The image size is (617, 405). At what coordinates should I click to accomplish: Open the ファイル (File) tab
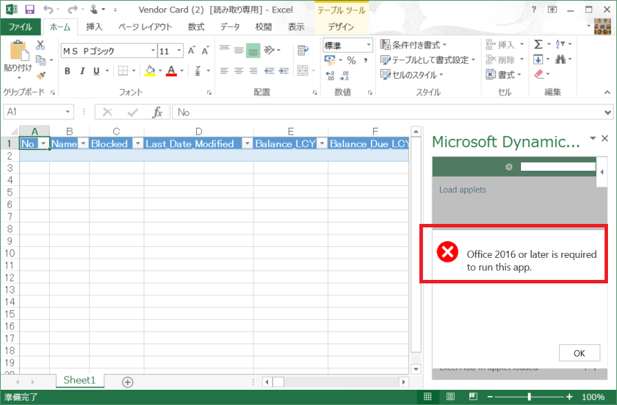click(21, 27)
